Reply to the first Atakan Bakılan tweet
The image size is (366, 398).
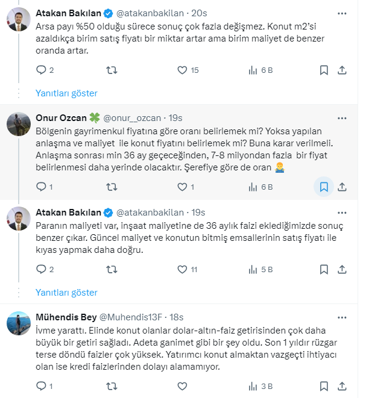tap(42, 70)
